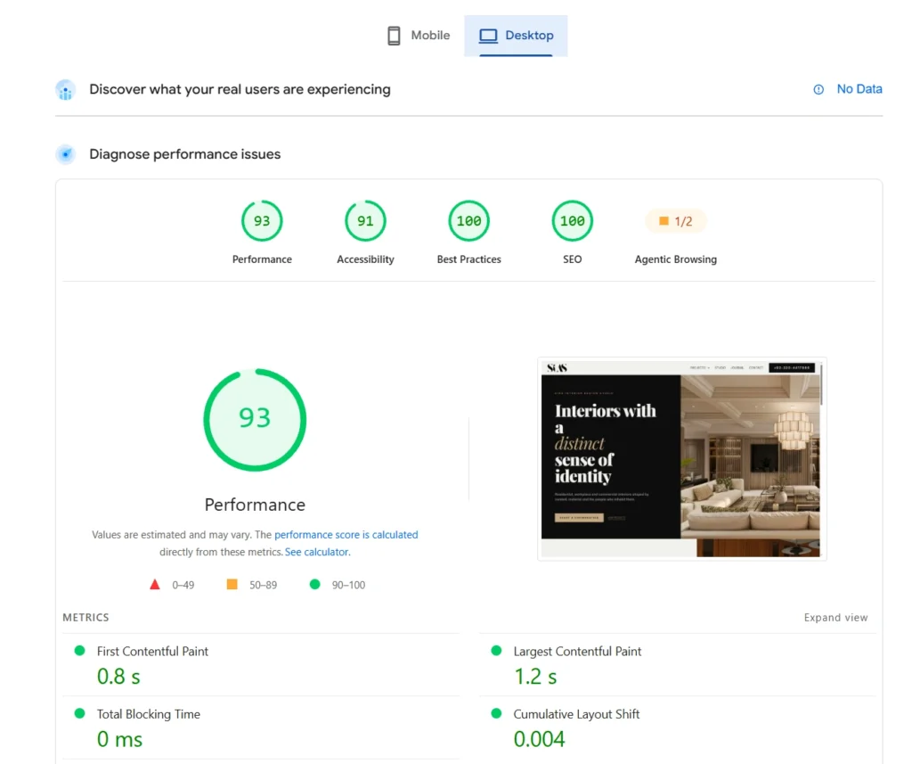The width and height of the screenshot is (912, 764).
Task: Open 'performance score is calculated' link
Action: [346, 535]
